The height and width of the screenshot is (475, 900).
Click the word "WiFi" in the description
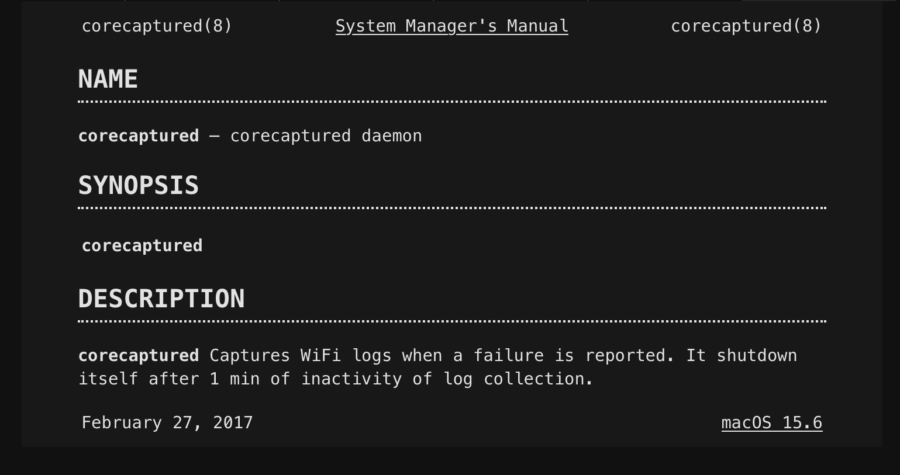click(x=320, y=356)
